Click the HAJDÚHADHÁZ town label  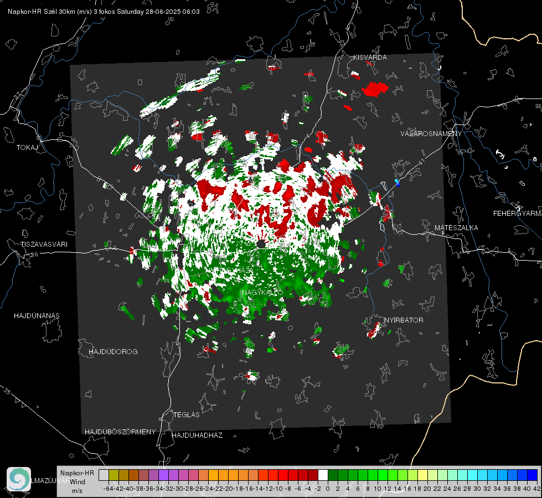[x=197, y=435]
